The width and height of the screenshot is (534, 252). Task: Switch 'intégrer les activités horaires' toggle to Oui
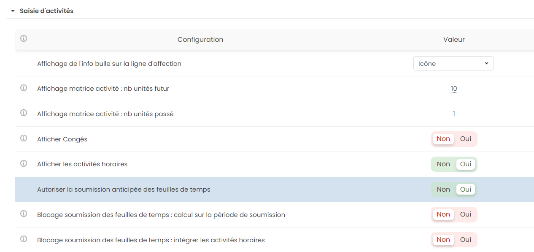[466, 240]
